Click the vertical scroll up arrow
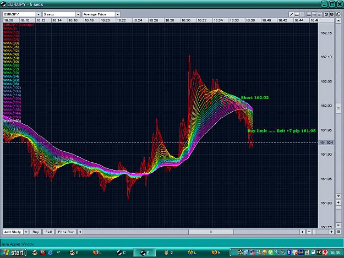The height and width of the screenshot is (258, 344). (338, 20)
